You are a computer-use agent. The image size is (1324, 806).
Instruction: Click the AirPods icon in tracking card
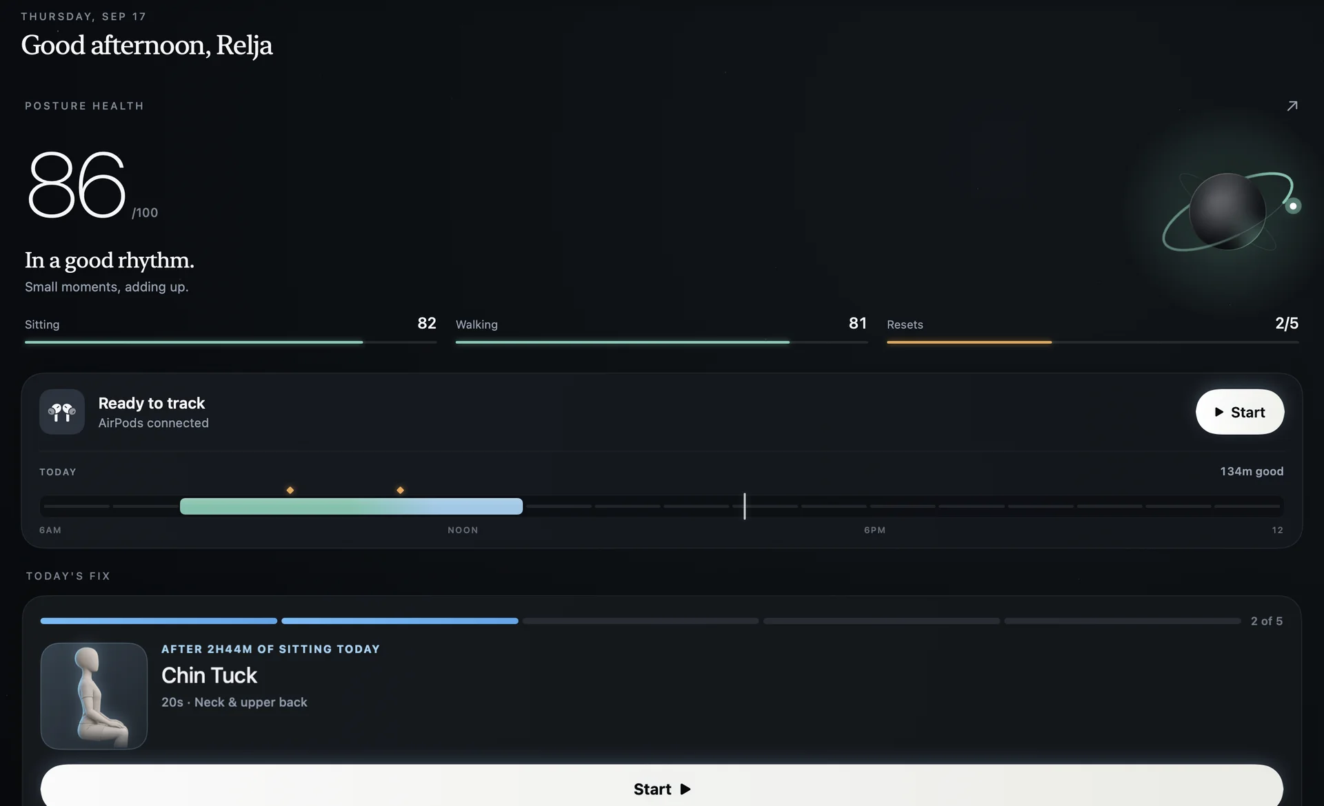62,412
